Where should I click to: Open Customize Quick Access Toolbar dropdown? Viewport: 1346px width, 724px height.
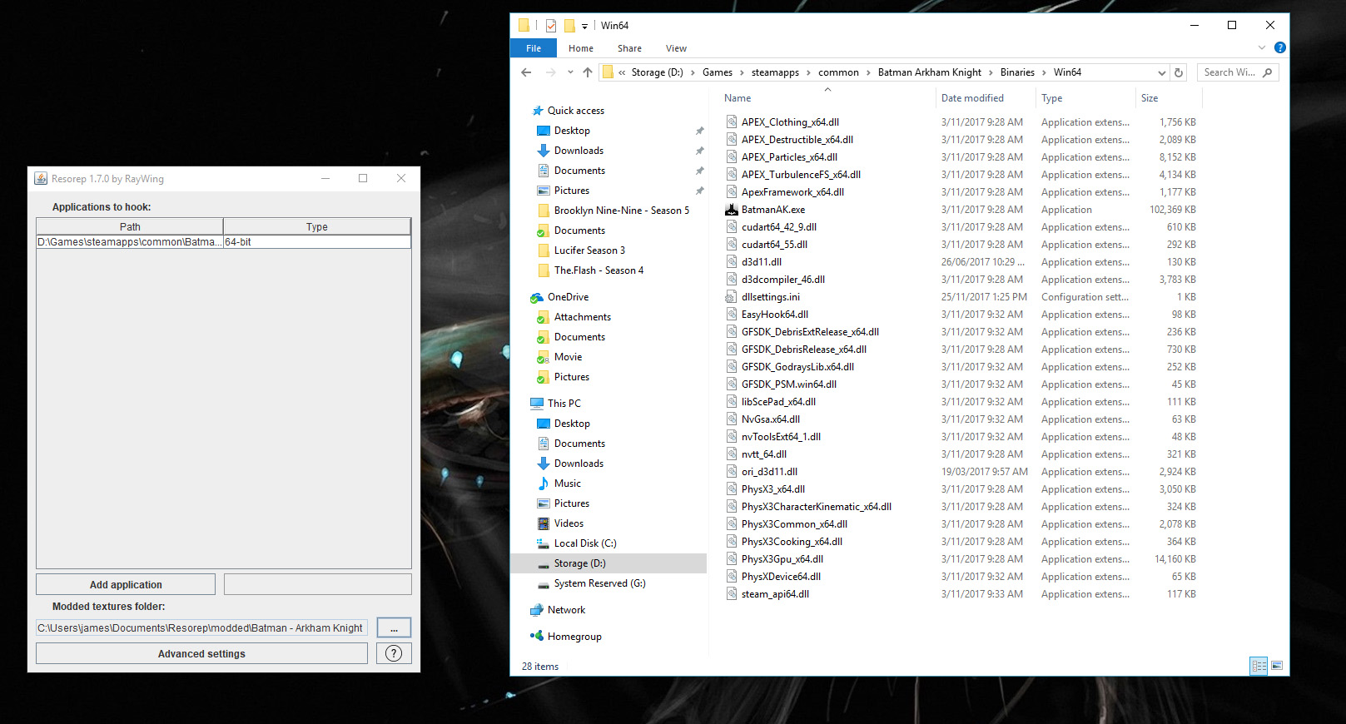pyautogui.click(x=584, y=27)
